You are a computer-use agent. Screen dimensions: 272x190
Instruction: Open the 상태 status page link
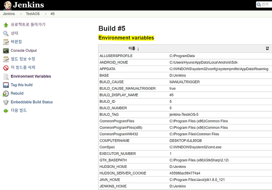14,33
